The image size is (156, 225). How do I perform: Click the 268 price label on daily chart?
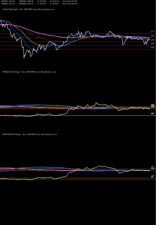click(153, 36)
